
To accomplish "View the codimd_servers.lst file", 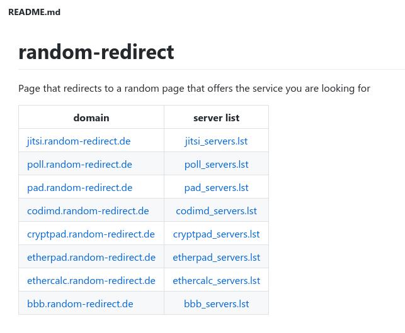I will 217,211.
